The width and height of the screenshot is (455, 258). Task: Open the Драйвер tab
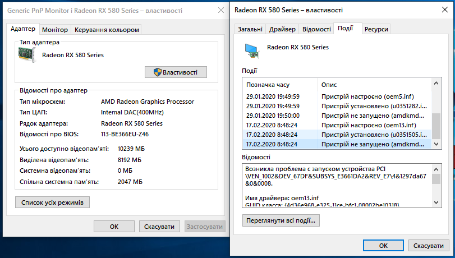point(282,29)
